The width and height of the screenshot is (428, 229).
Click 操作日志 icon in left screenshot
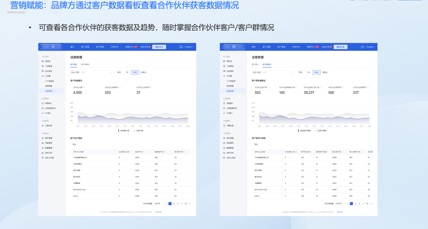click(43, 153)
